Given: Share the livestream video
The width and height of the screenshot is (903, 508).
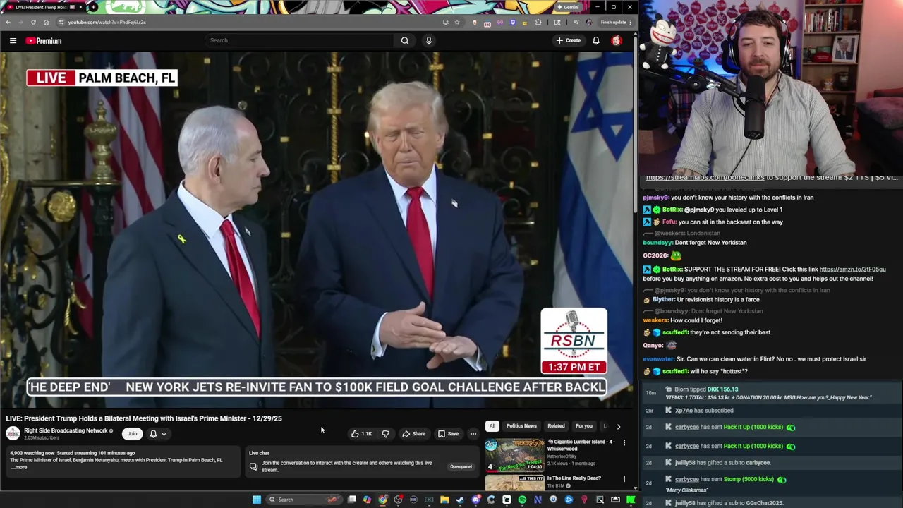Looking at the screenshot, I should (x=413, y=434).
